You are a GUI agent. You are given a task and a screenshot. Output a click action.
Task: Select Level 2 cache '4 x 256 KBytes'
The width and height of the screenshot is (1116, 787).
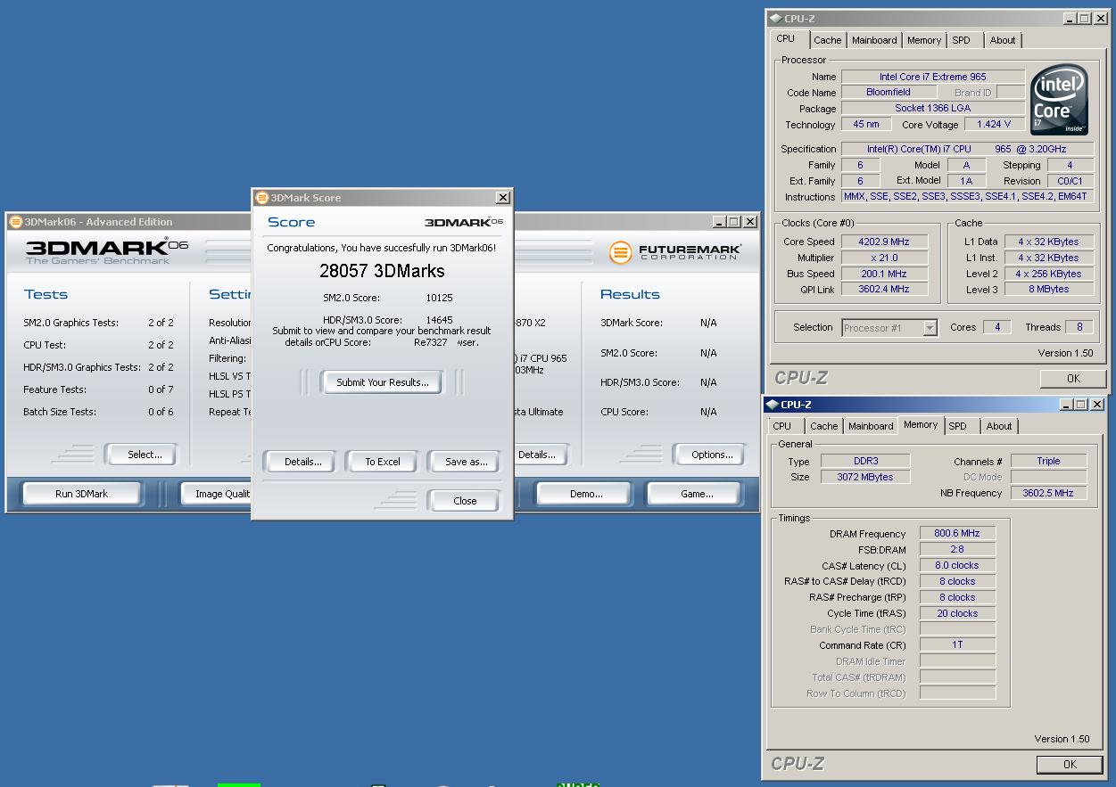pos(1048,274)
